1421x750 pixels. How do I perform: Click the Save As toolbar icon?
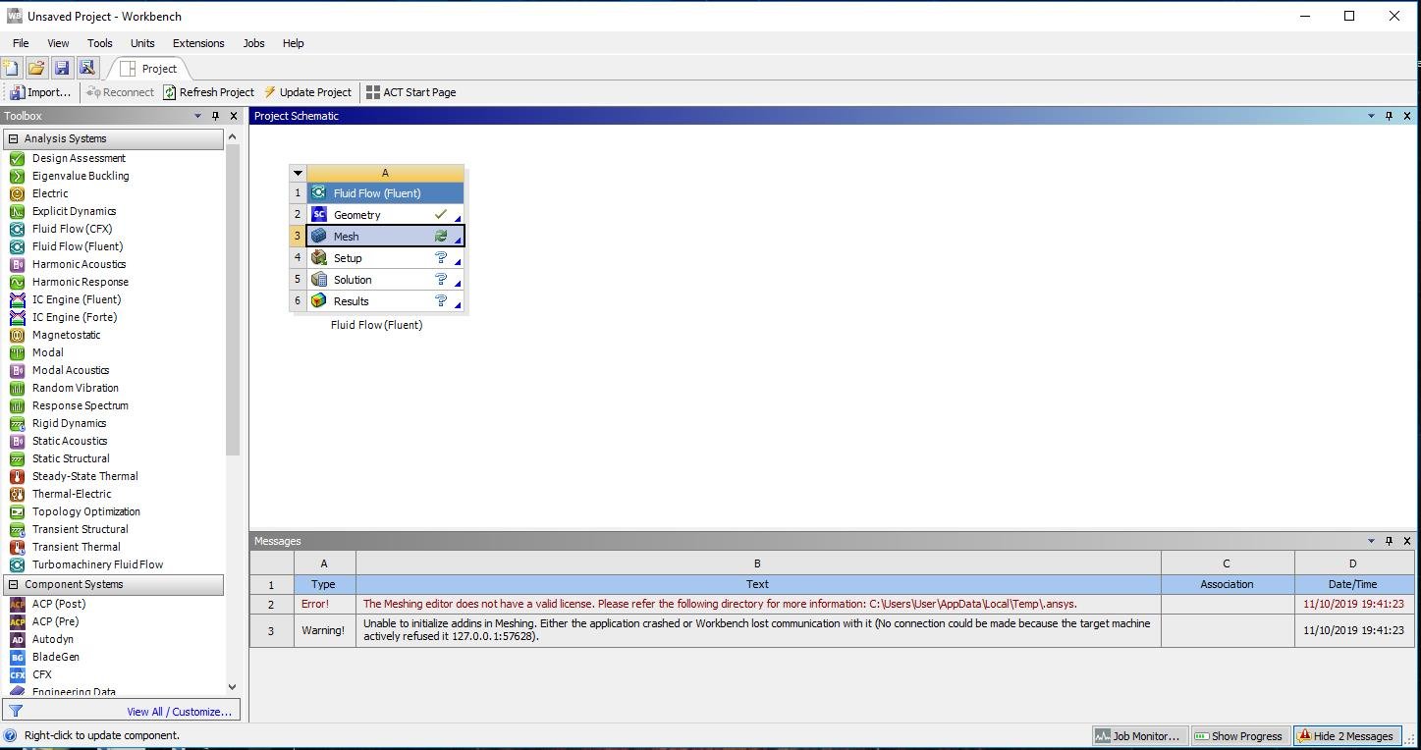click(x=87, y=68)
